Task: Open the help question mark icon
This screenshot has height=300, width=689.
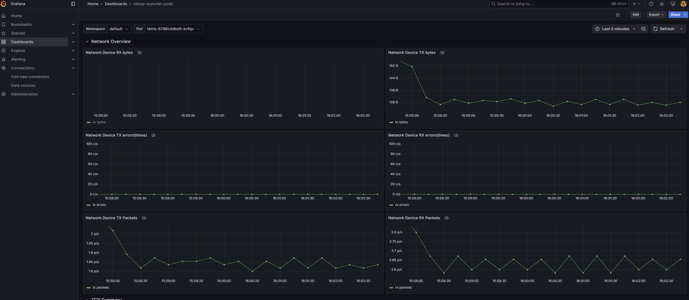Action: point(651,4)
